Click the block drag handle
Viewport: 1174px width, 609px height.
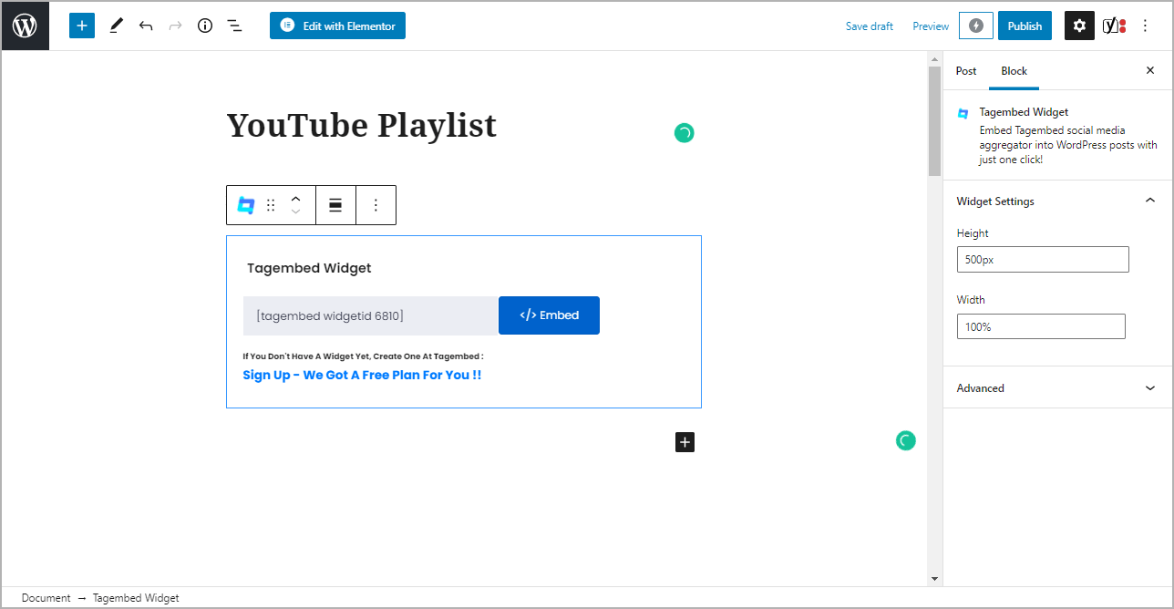(x=271, y=205)
